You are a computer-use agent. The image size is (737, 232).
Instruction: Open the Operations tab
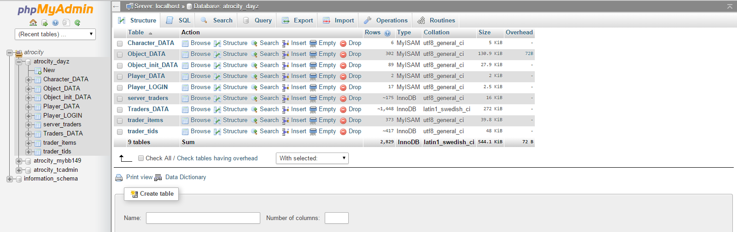[386, 20]
